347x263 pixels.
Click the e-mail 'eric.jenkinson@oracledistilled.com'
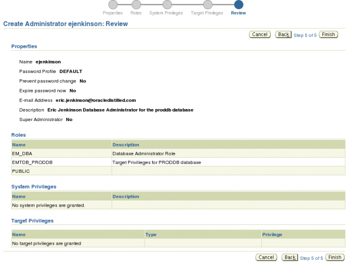96,100
